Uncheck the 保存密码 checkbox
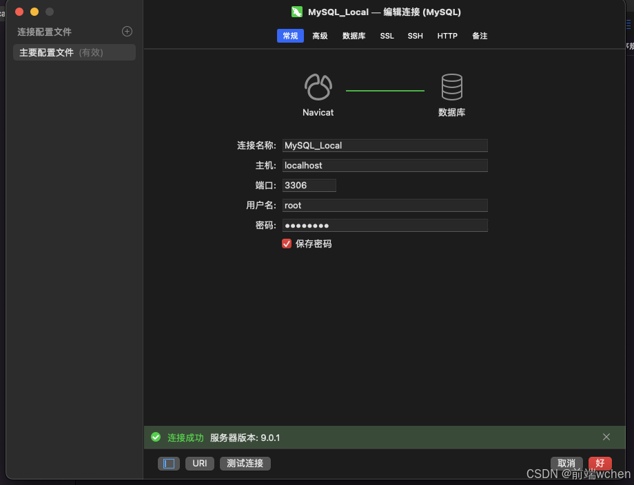The image size is (634, 485). click(x=287, y=244)
